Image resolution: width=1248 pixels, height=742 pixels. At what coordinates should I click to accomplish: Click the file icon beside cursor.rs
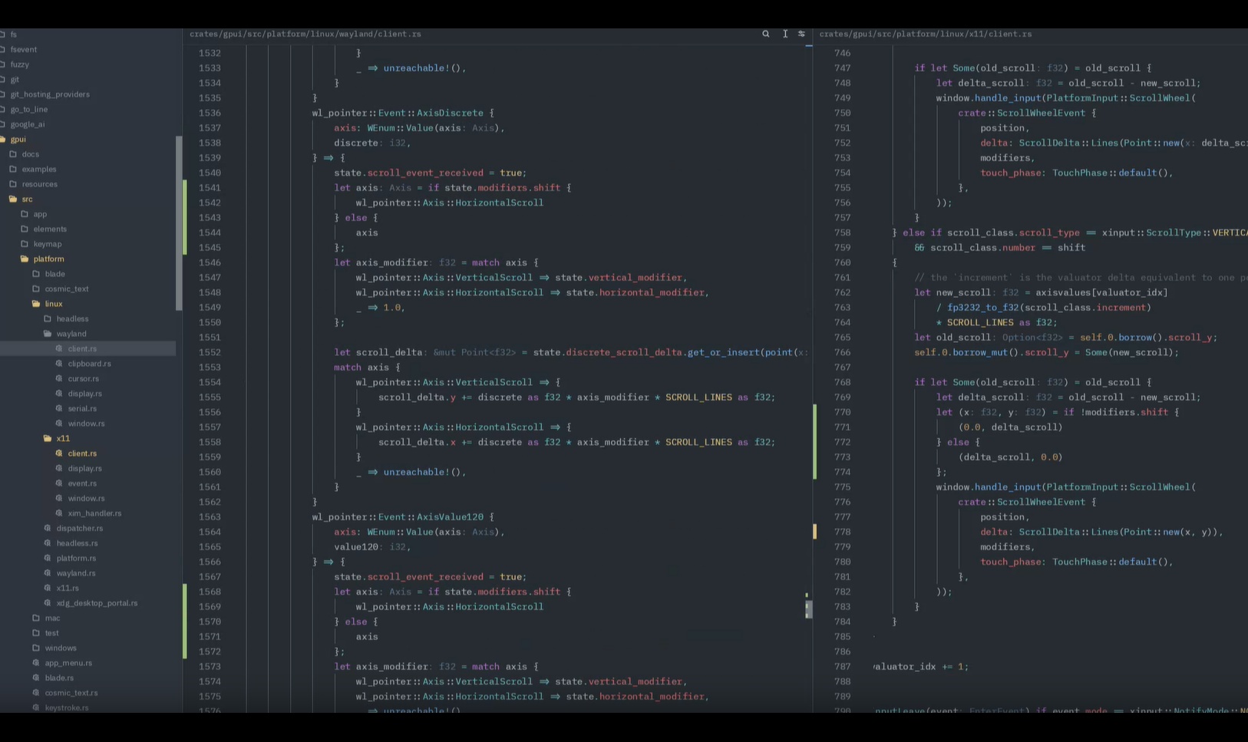59,378
